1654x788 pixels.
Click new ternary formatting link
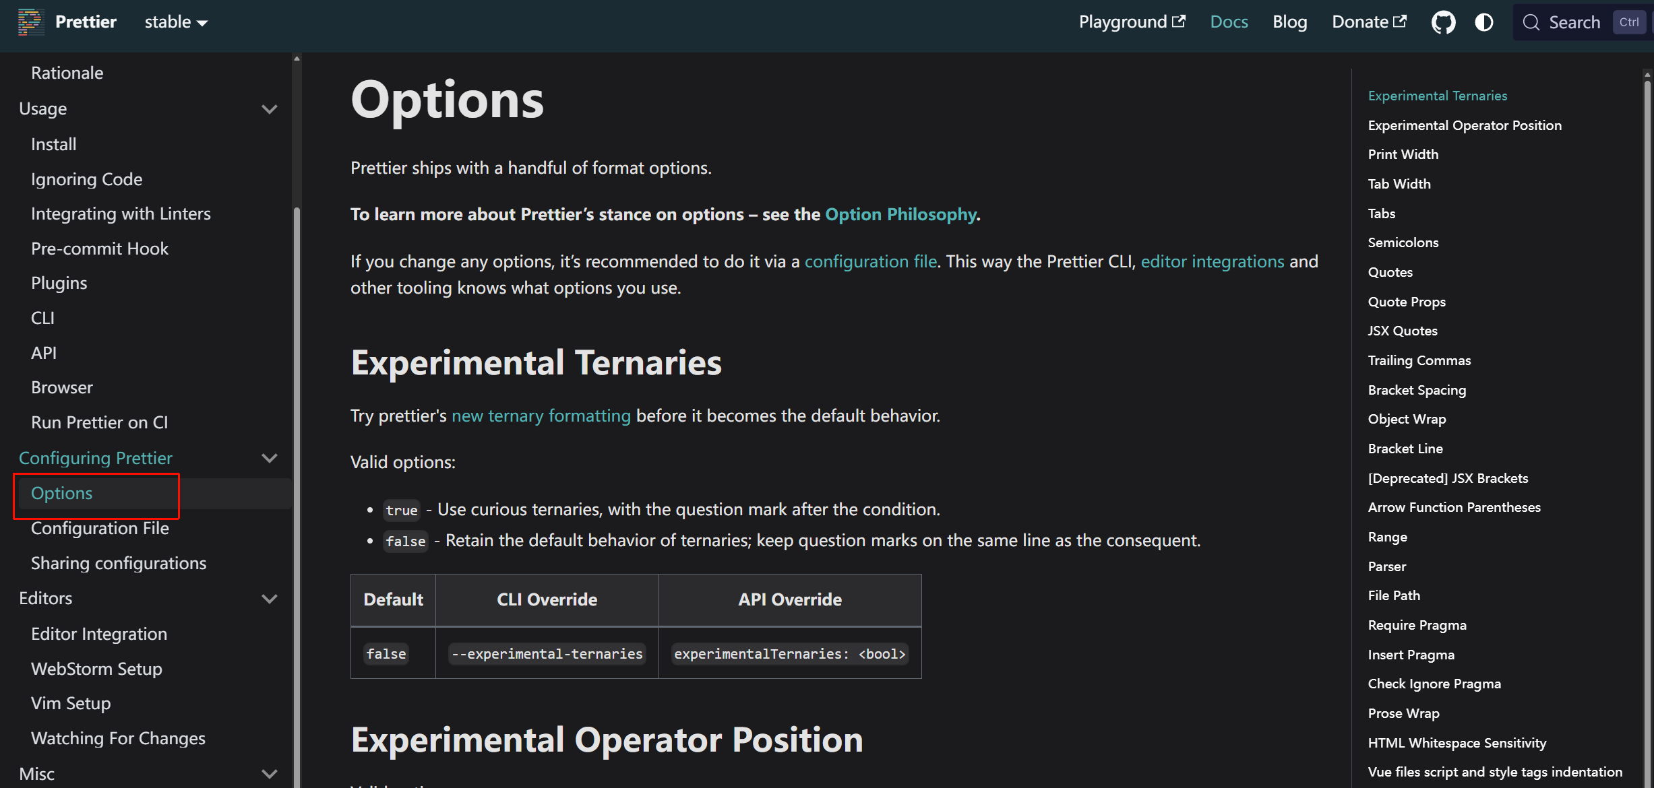(x=541, y=416)
